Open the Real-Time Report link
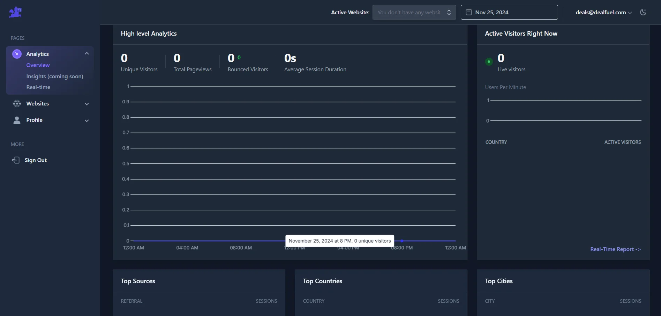The height and width of the screenshot is (316, 661). tap(615, 249)
